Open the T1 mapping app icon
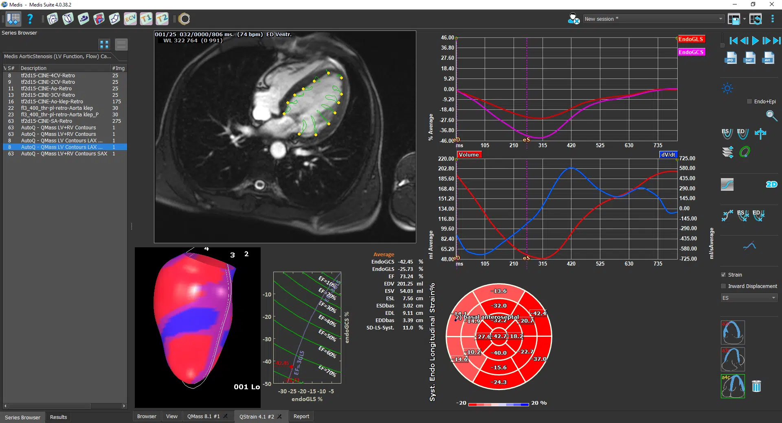This screenshot has height=423, width=782. pos(146,19)
